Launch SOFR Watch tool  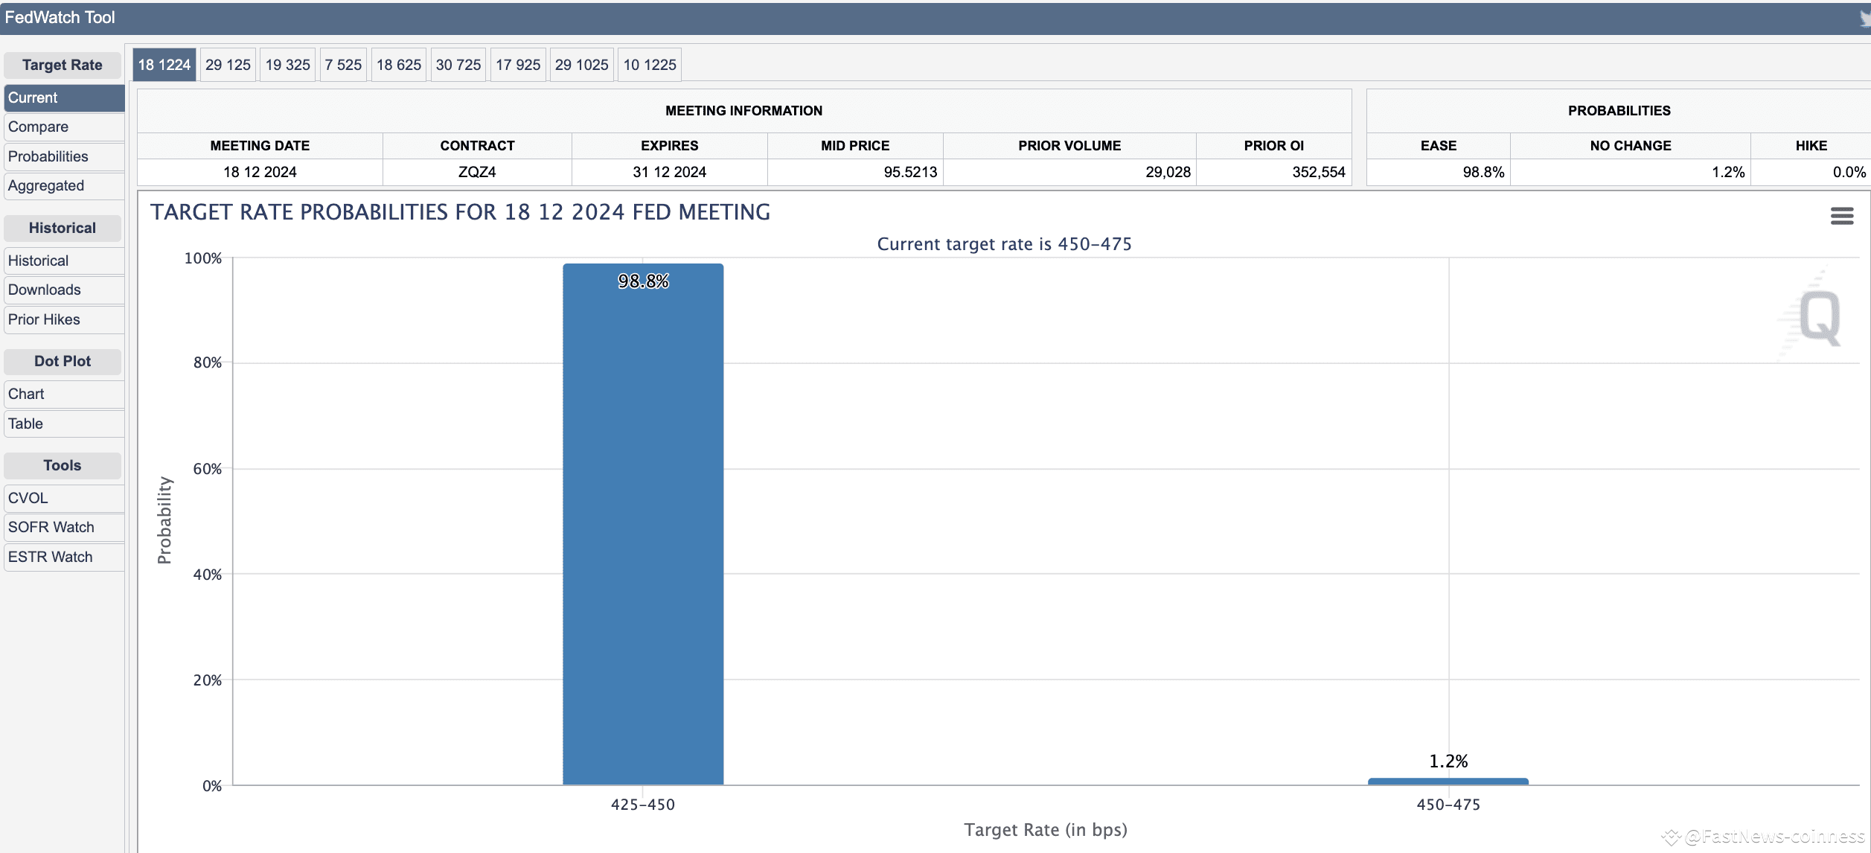click(x=51, y=527)
